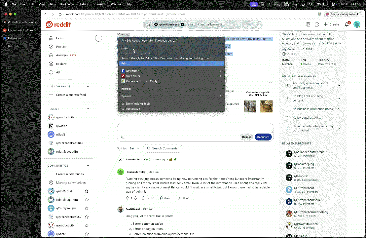Open more options on HagensJewelry's comment
Screen dimensions: 366x238
pos(198,198)
